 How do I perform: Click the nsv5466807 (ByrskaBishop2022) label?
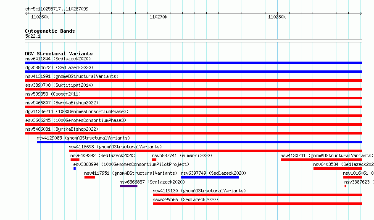point(62,103)
